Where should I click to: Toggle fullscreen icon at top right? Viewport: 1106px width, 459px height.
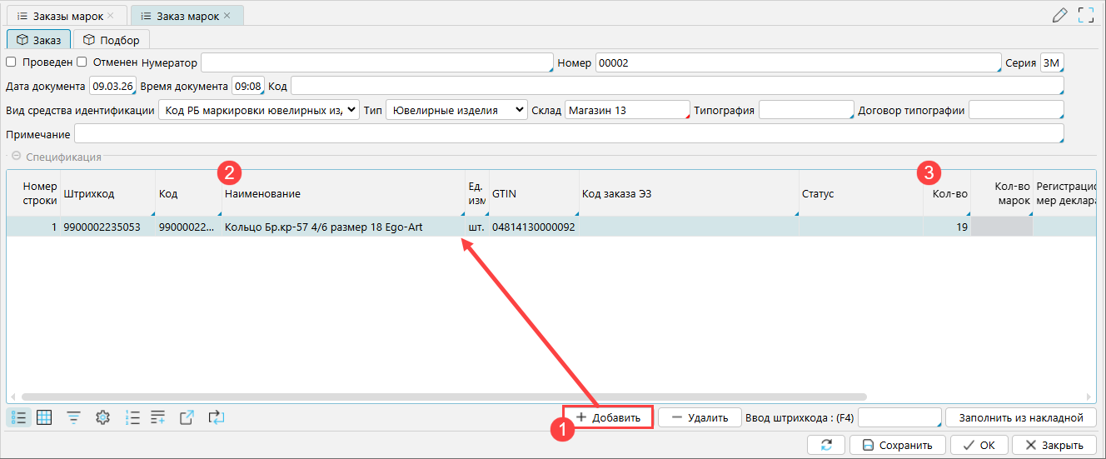(1085, 14)
